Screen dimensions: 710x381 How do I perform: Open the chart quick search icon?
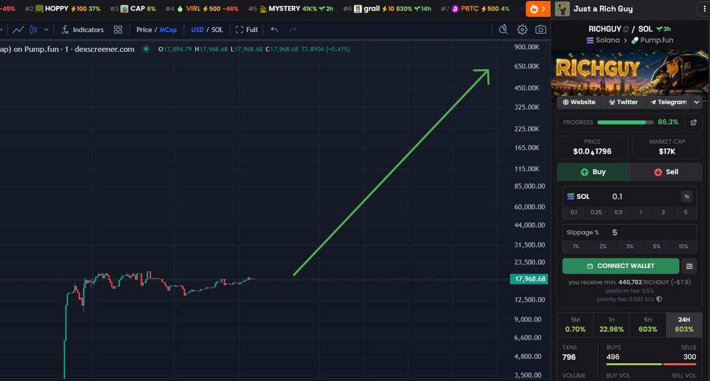coord(504,30)
